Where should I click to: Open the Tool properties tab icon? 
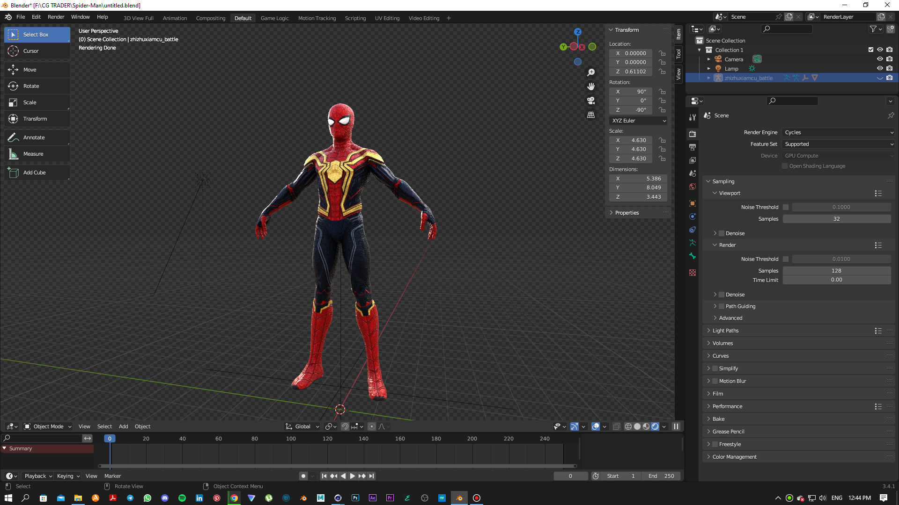point(693,117)
